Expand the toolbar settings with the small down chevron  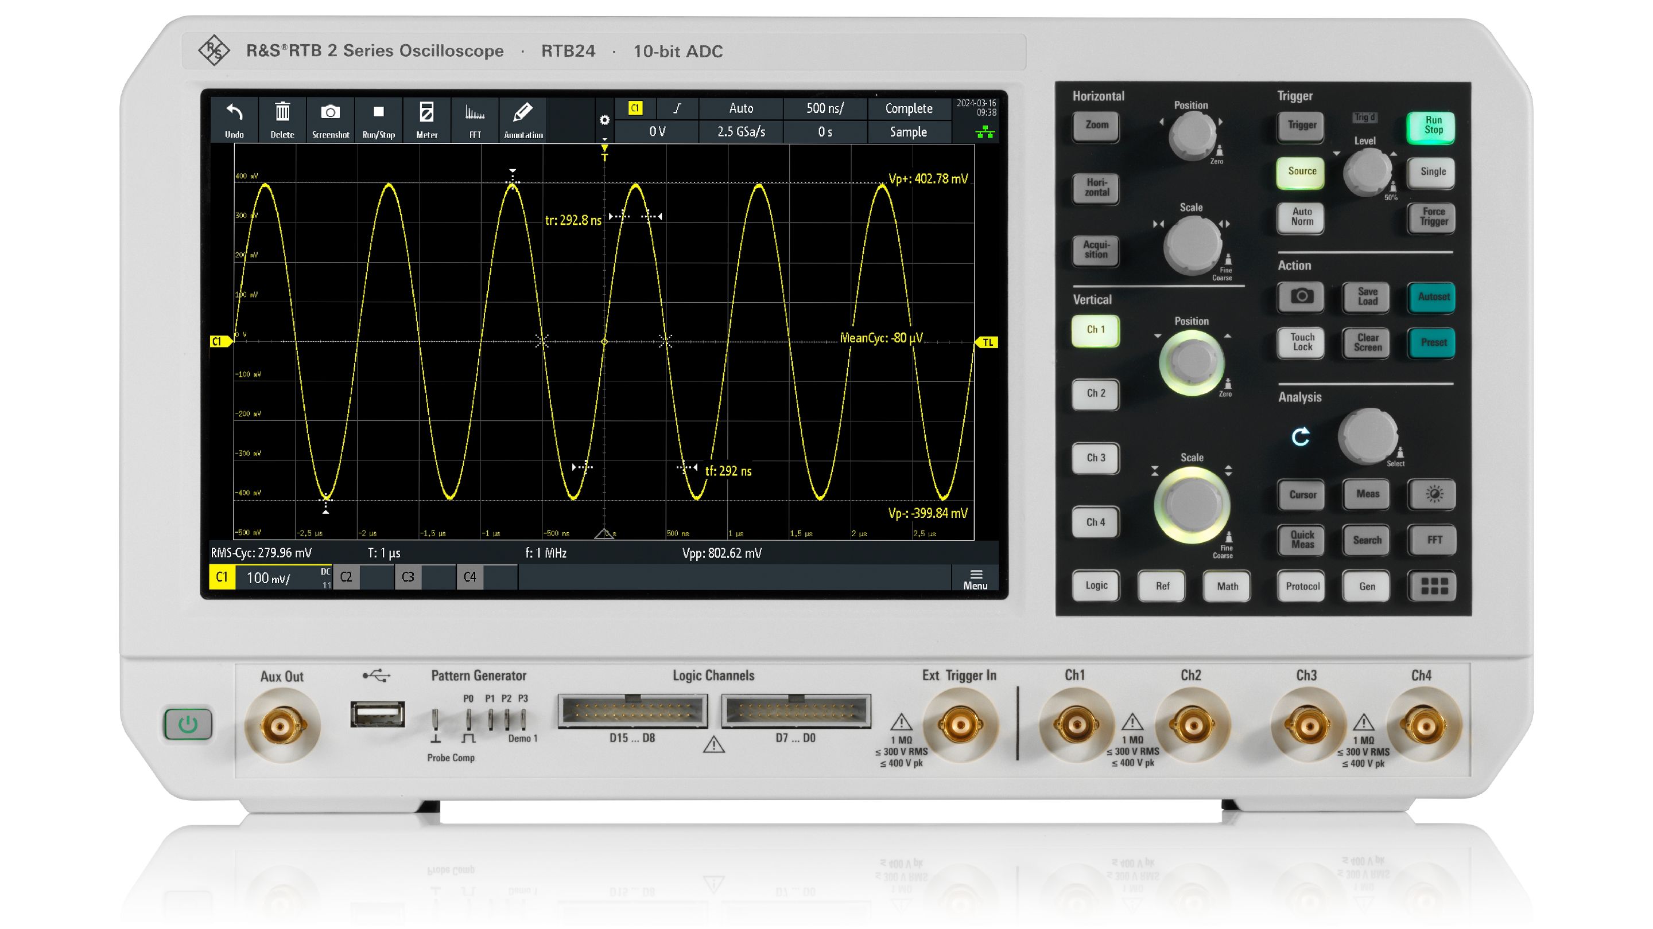point(604,138)
